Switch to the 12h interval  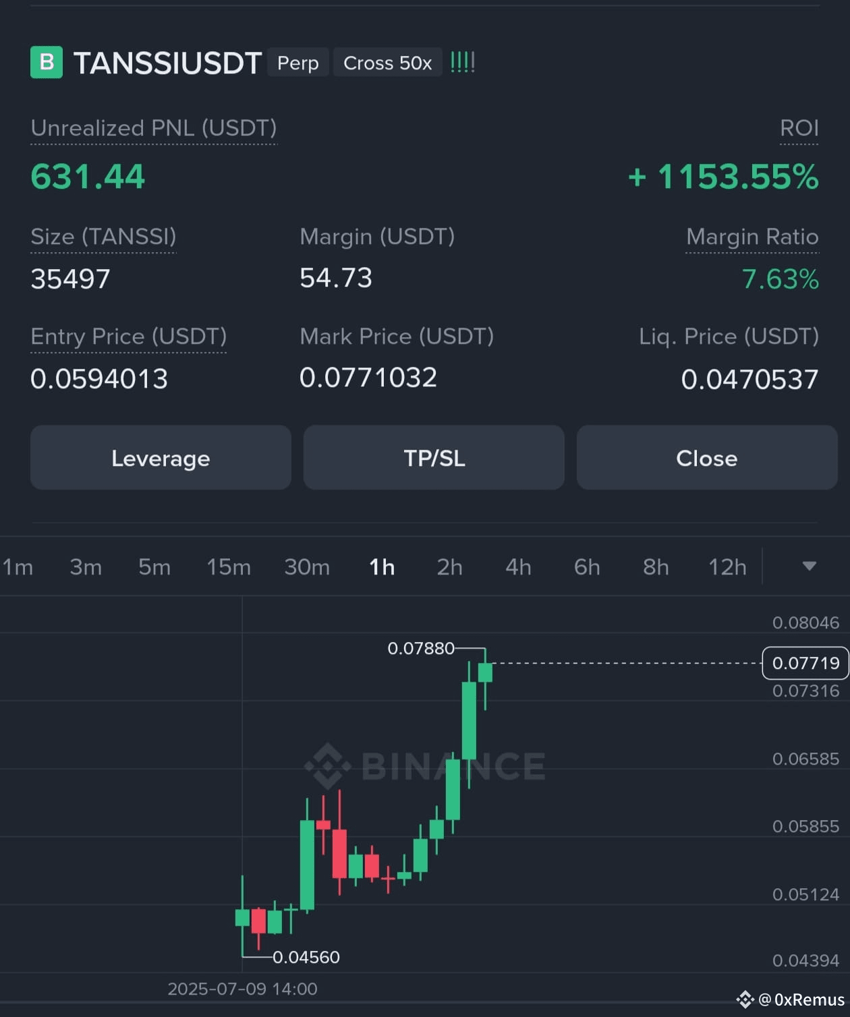pyautogui.click(x=727, y=567)
